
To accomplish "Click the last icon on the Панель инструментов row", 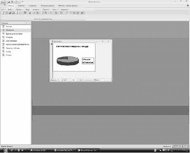I will pos(83,13).
